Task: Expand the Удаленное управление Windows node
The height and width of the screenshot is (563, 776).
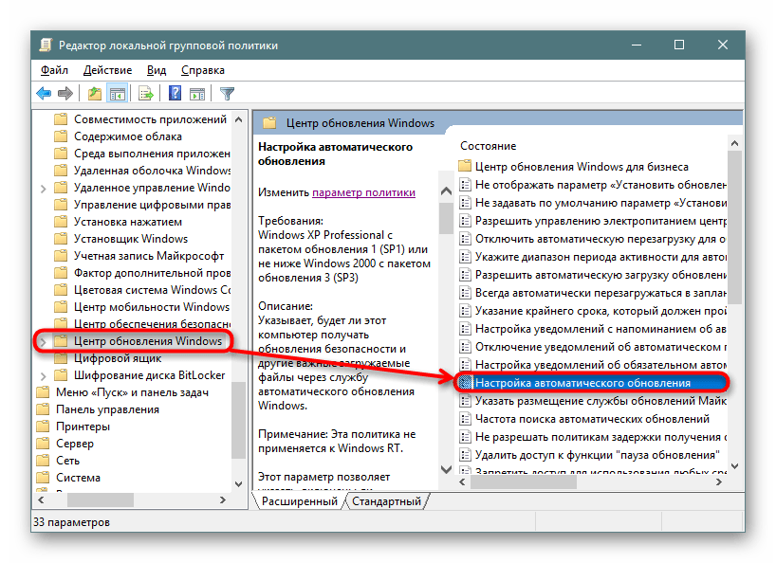Action: (x=44, y=188)
